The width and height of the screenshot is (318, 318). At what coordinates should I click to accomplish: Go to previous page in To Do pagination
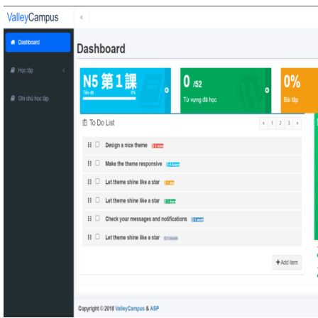pyautogui.click(x=263, y=123)
